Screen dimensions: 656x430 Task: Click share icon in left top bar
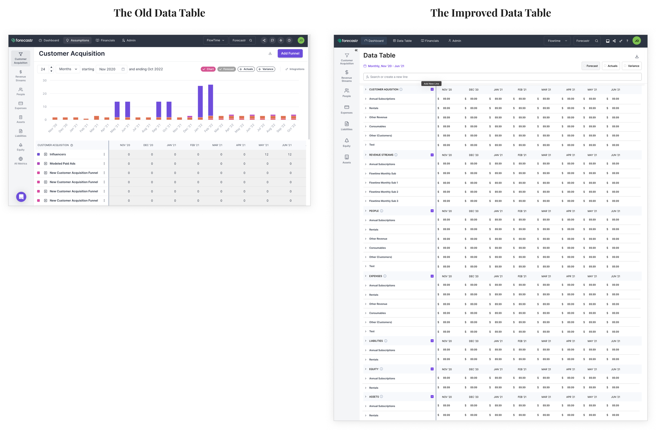coord(264,40)
